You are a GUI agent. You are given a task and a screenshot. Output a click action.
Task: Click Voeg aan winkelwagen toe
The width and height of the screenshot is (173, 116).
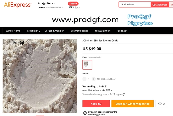[x=133, y=103]
